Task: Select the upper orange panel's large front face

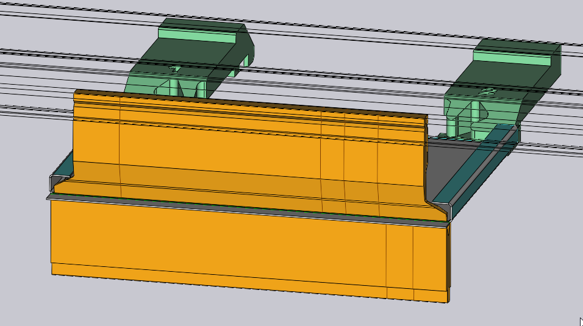Action: tap(220, 143)
